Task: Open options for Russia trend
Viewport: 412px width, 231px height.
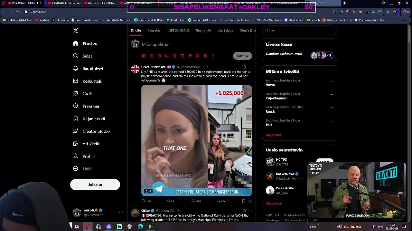Action: coord(331,108)
